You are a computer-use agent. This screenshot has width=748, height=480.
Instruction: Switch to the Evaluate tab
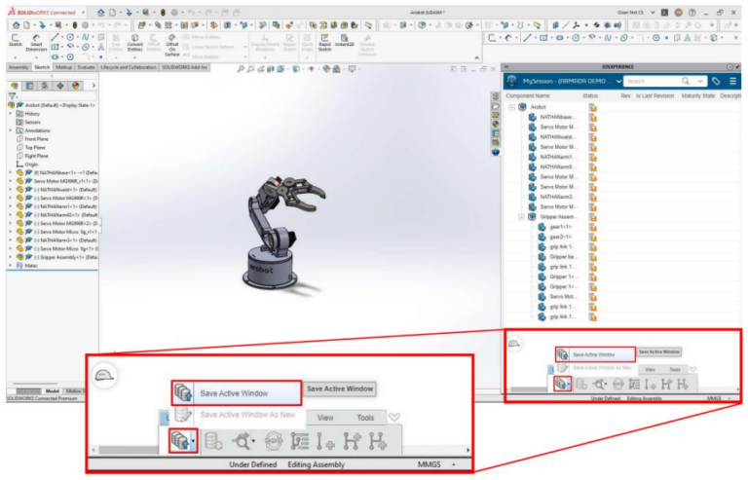(x=87, y=67)
